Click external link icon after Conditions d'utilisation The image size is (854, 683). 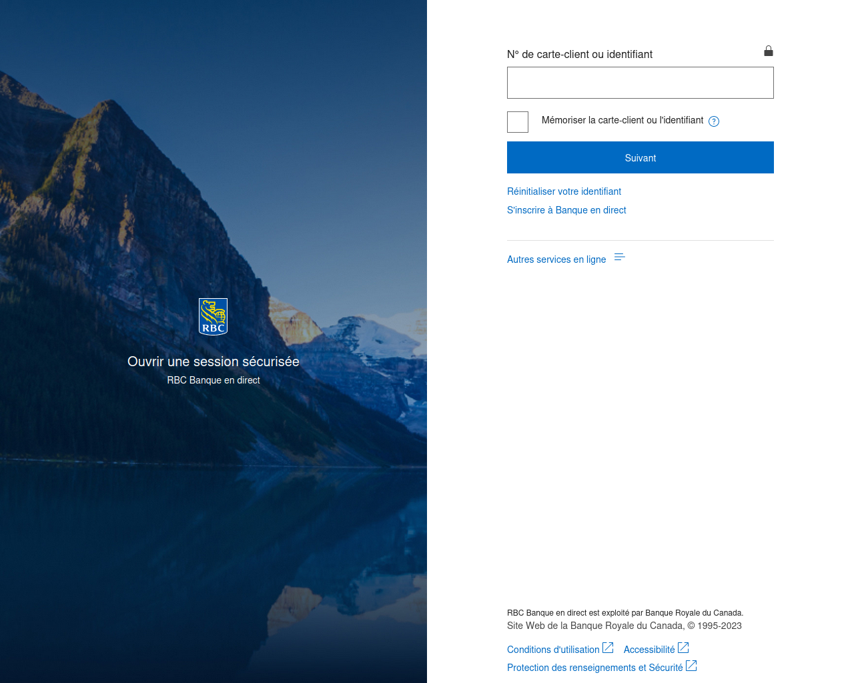click(x=608, y=648)
